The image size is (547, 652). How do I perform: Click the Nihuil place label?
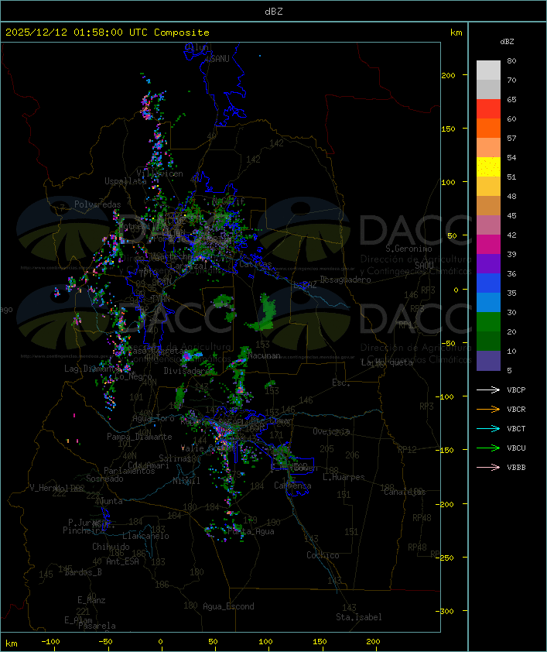186,481
